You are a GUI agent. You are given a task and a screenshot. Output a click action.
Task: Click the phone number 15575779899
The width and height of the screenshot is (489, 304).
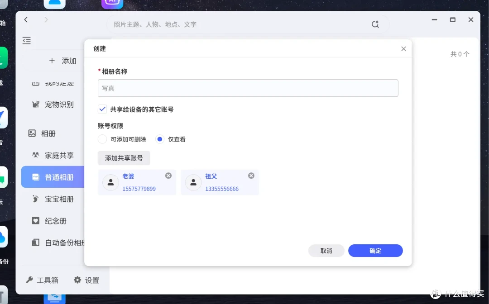(139, 189)
